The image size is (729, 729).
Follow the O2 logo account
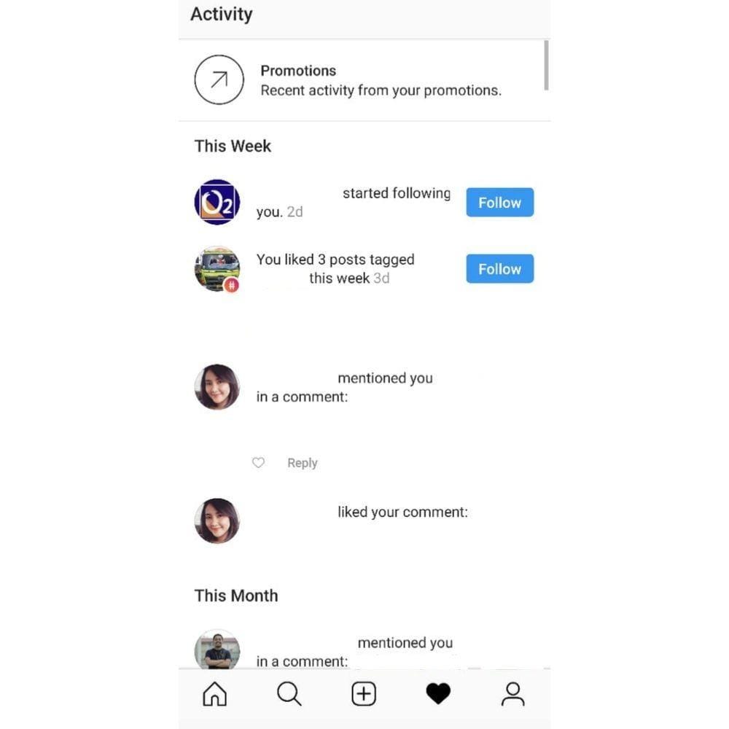tap(500, 202)
